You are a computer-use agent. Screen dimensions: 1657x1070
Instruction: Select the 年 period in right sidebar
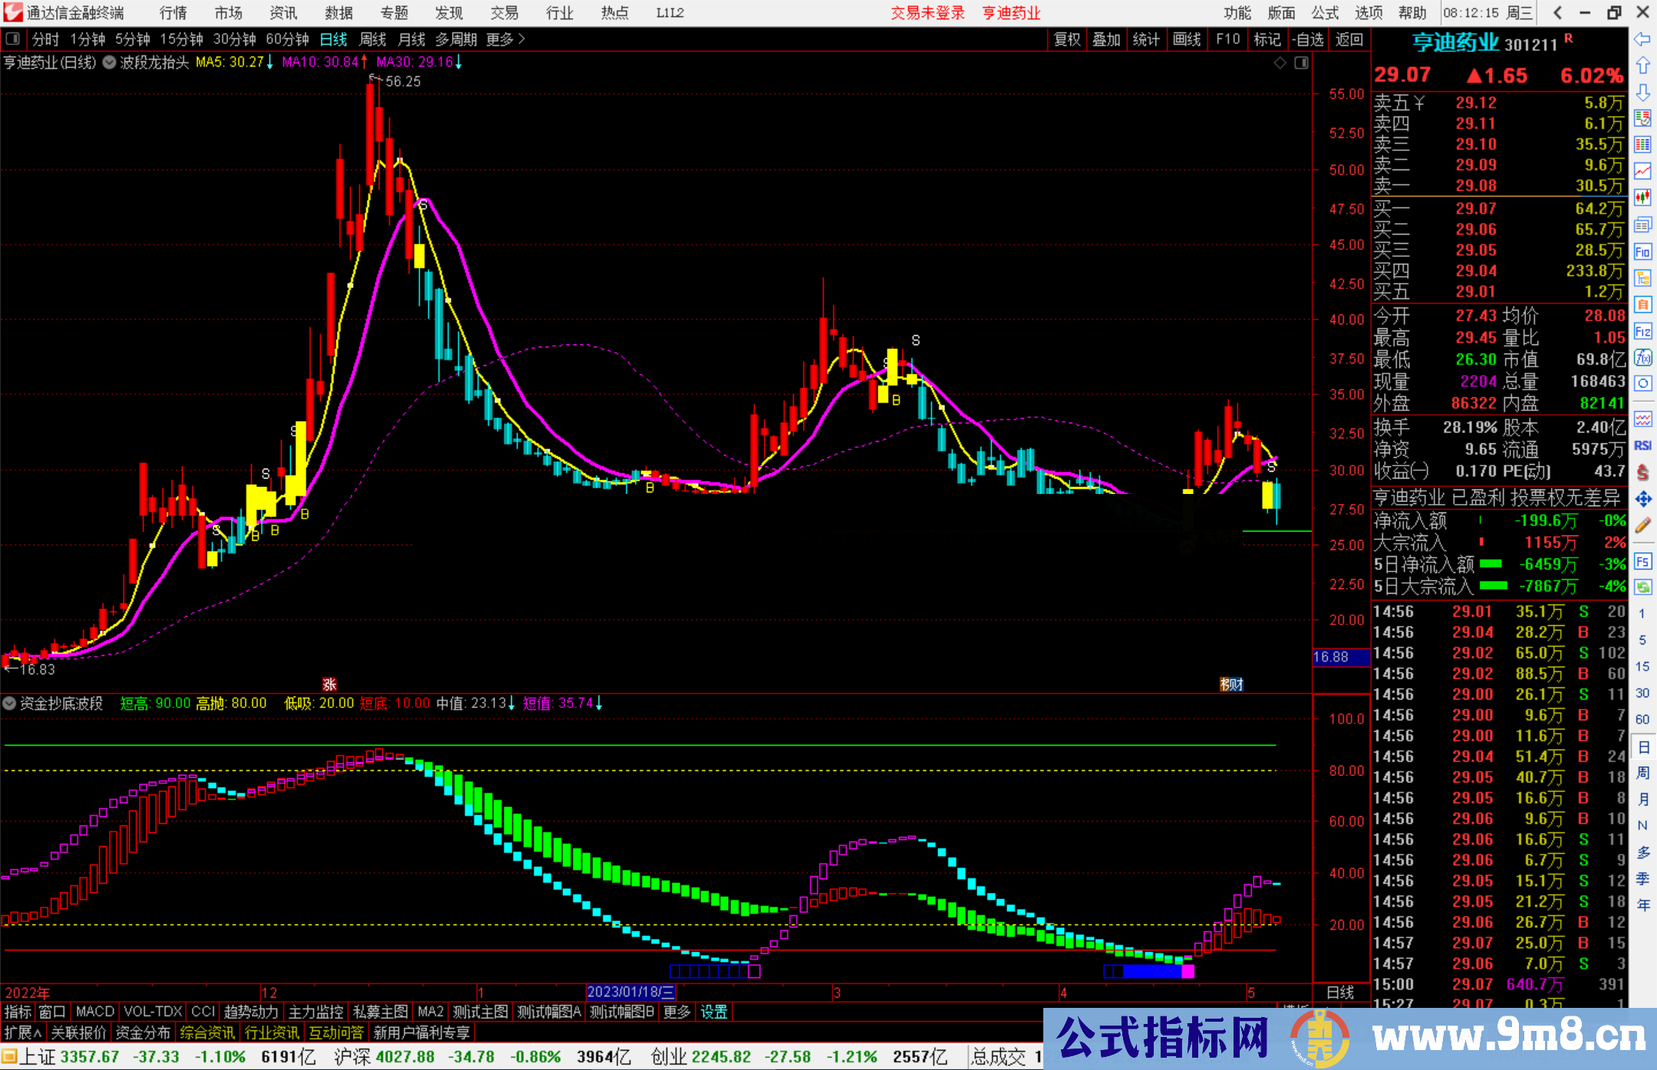click(x=1643, y=905)
